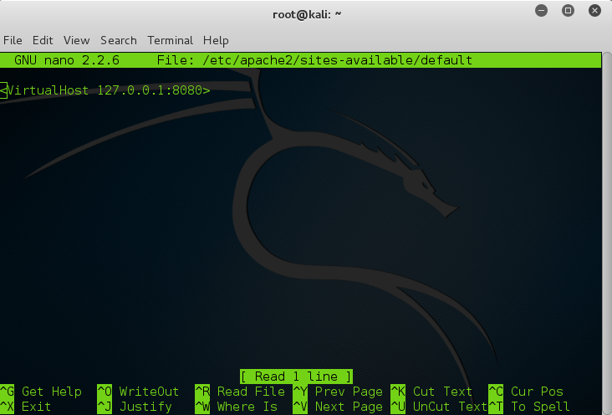Open the View menu
Viewport: 612px width, 415px height.
[x=76, y=40]
